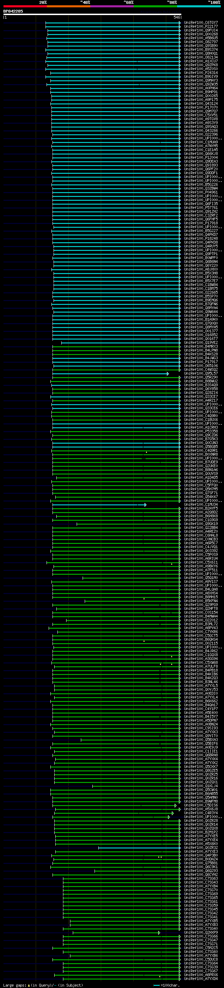Open the UniRef100_Q9FUI4 hit
The image size is (224, 988).
201,30
